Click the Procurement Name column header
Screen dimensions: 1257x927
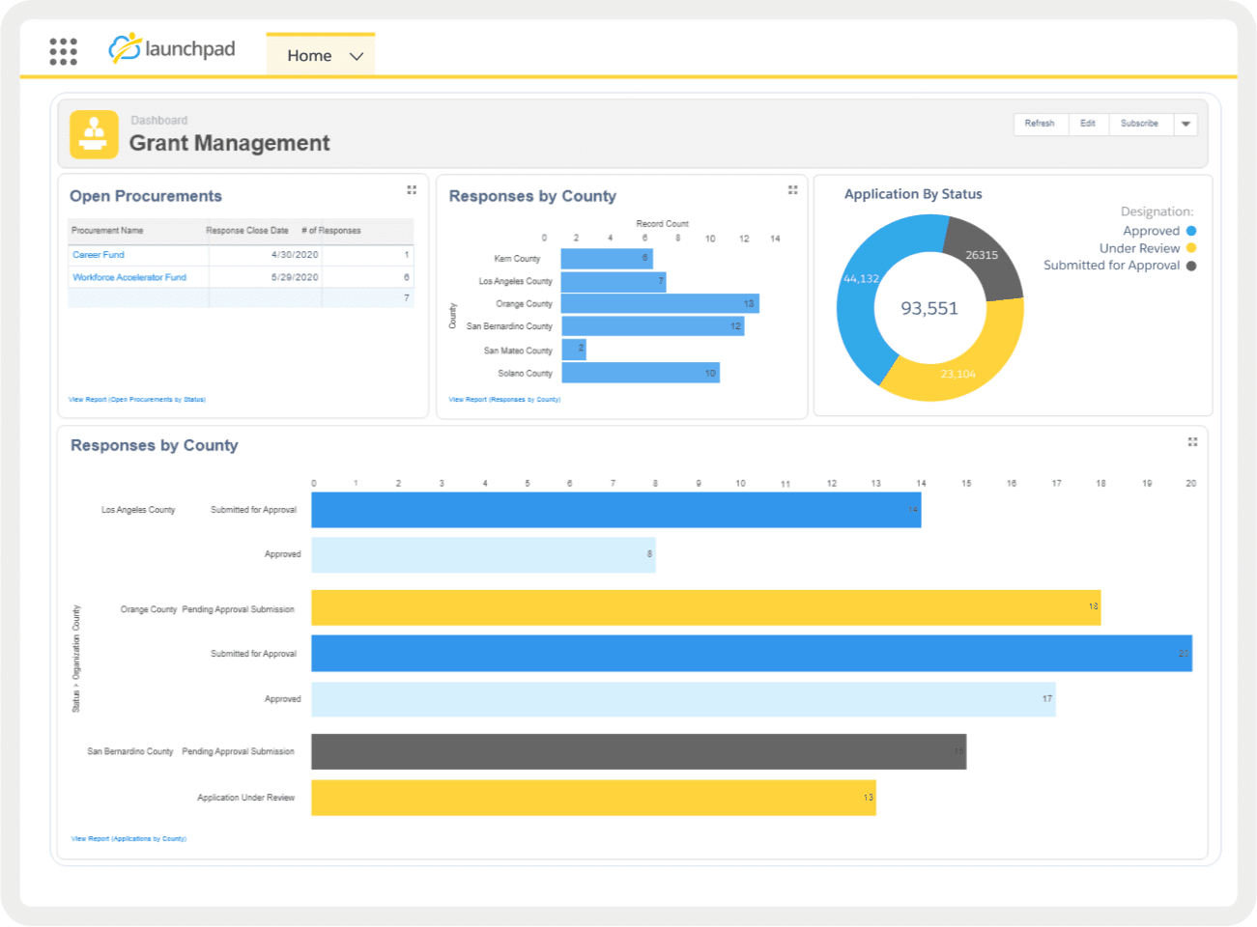pyautogui.click(x=107, y=231)
